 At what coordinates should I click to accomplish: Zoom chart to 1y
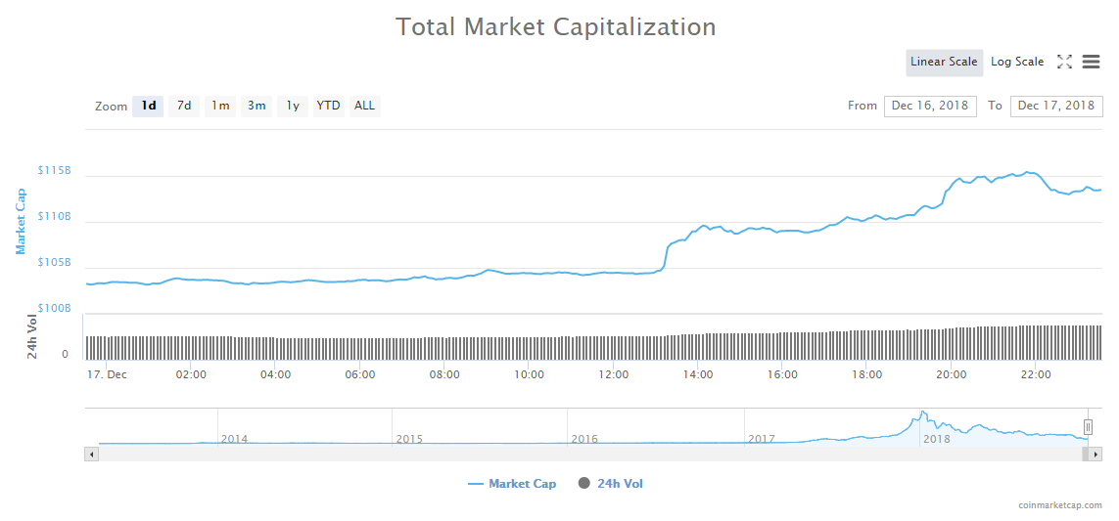click(x=293, y=106)
